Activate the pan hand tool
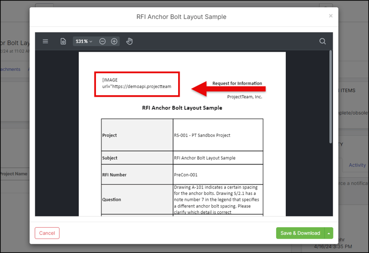The width and height of the screenshot is (369, 253). click(129, 41)
